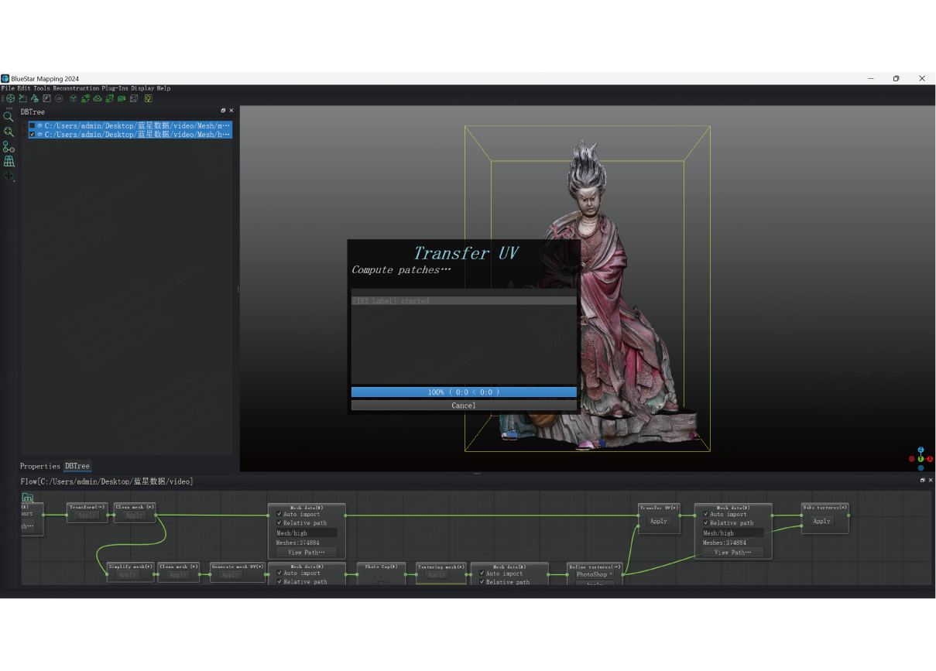Click the yellow lightbulb plug-in icon
This screenshot has width=936, height=671.
[x=149, y=98]
